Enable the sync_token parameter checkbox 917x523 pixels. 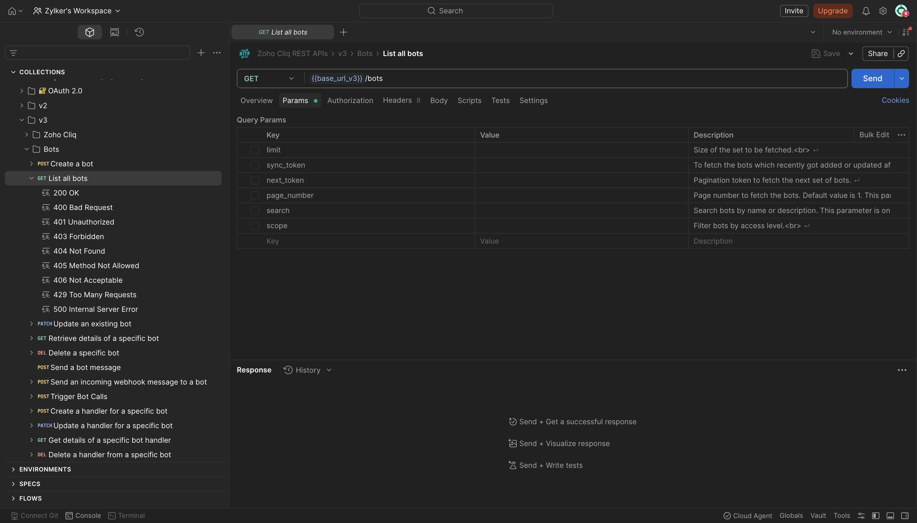[254, 165]
